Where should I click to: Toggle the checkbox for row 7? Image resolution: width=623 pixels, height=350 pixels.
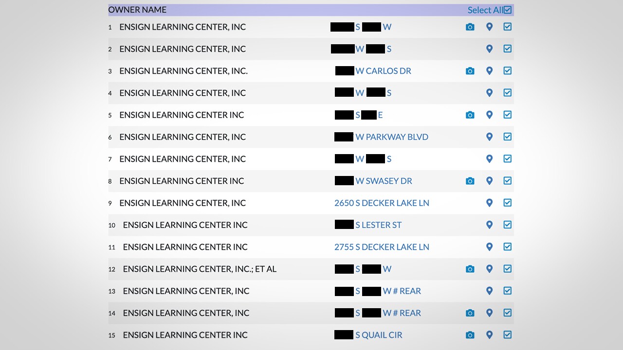tap(507, 158)
